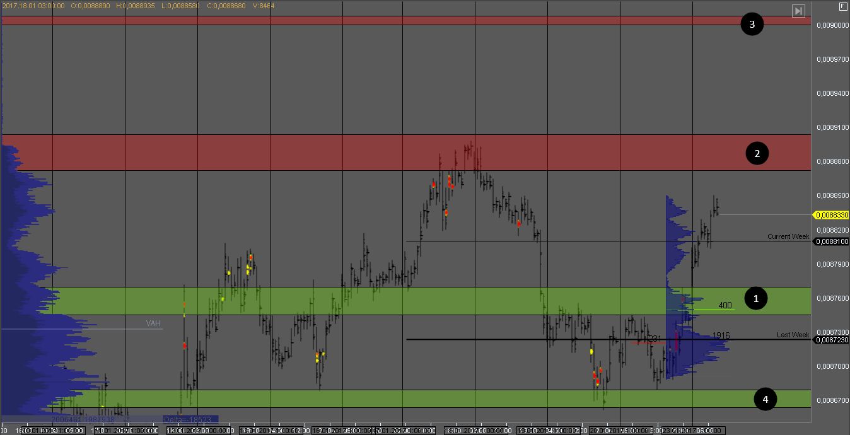This screenshot has width=850, height=435.
Task: Click the 0,0089700 price axis label
Action: click(832, 59)
